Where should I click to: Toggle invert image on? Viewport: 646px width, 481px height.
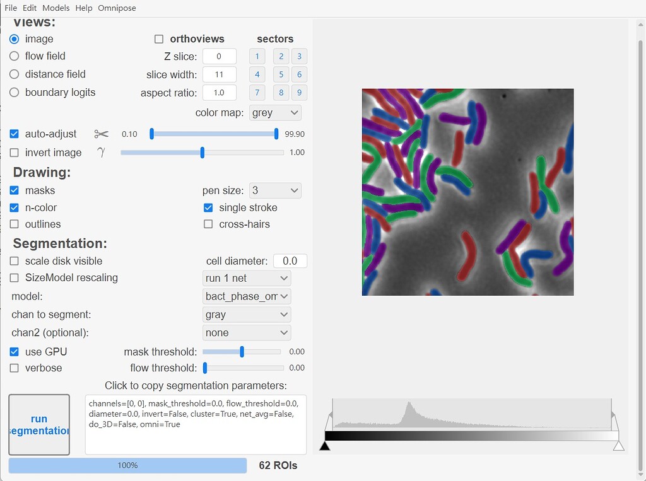(x=14, y=153)
